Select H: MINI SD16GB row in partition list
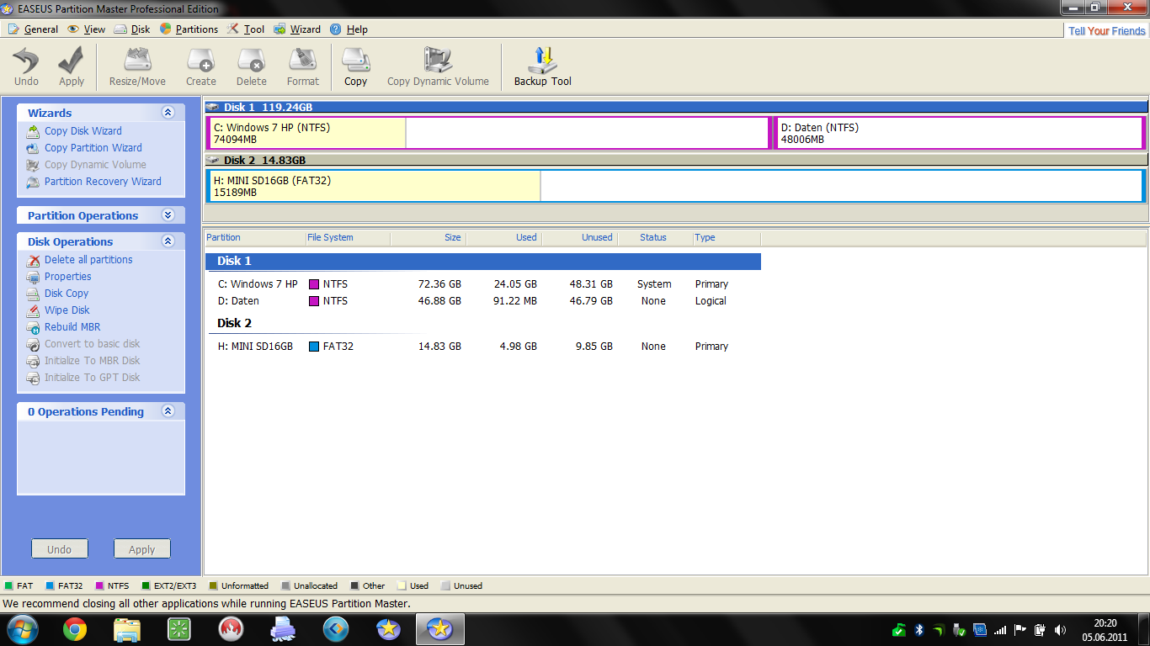Image resolution: width=1150 pixels, height=646 pixels. [x=483, y=347]
